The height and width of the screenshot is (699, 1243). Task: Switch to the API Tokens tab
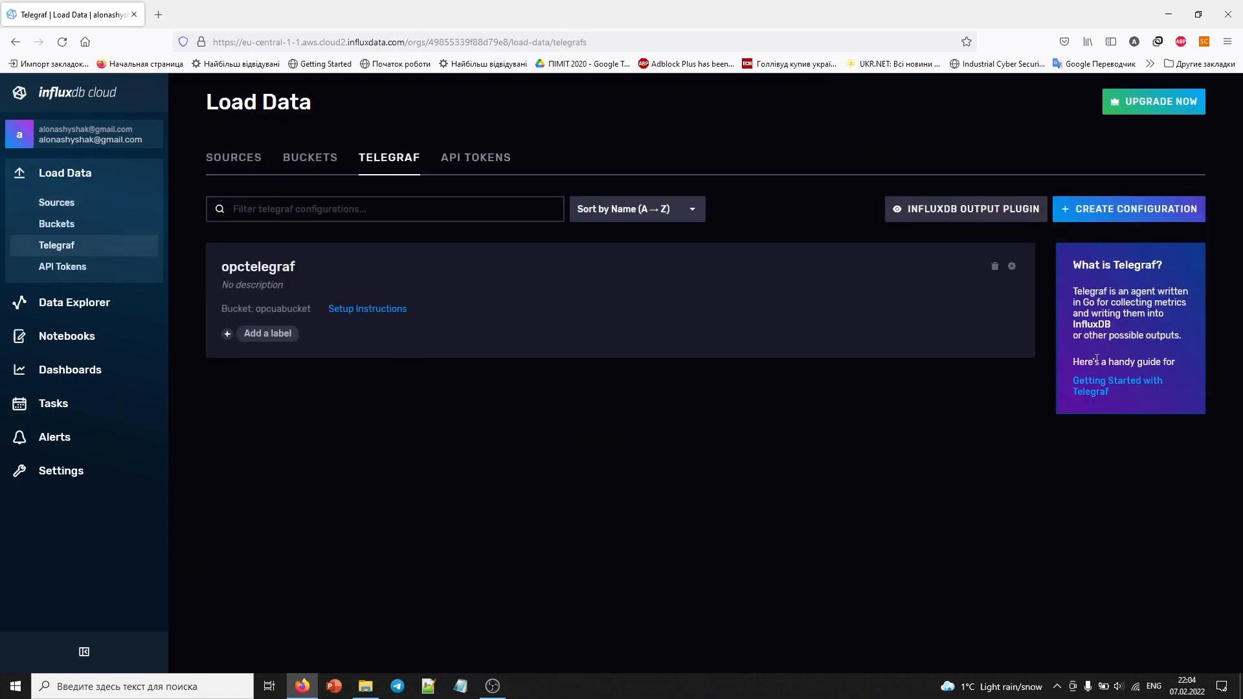click(x=476, y=157)
